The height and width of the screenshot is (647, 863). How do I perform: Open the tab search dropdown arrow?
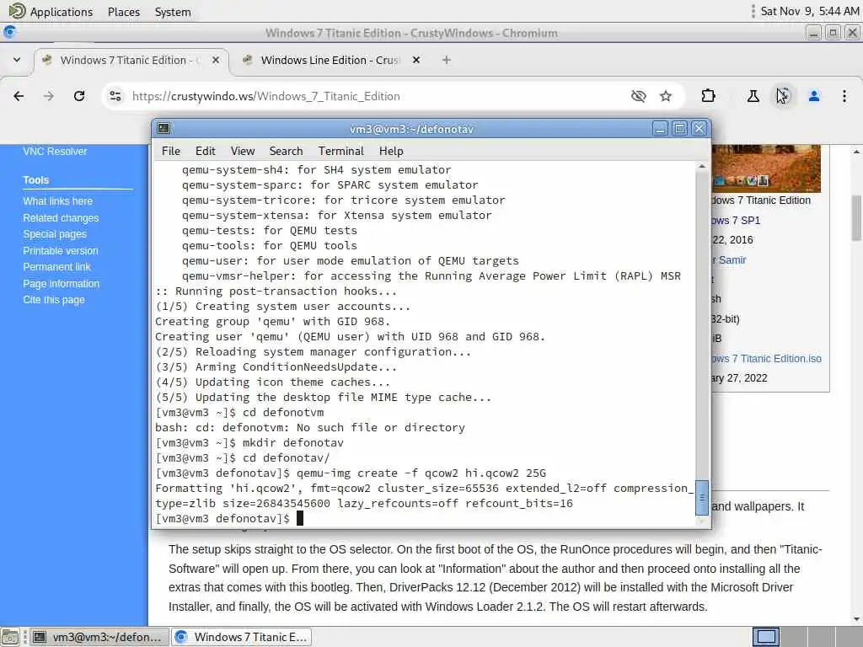pos(17,60)
